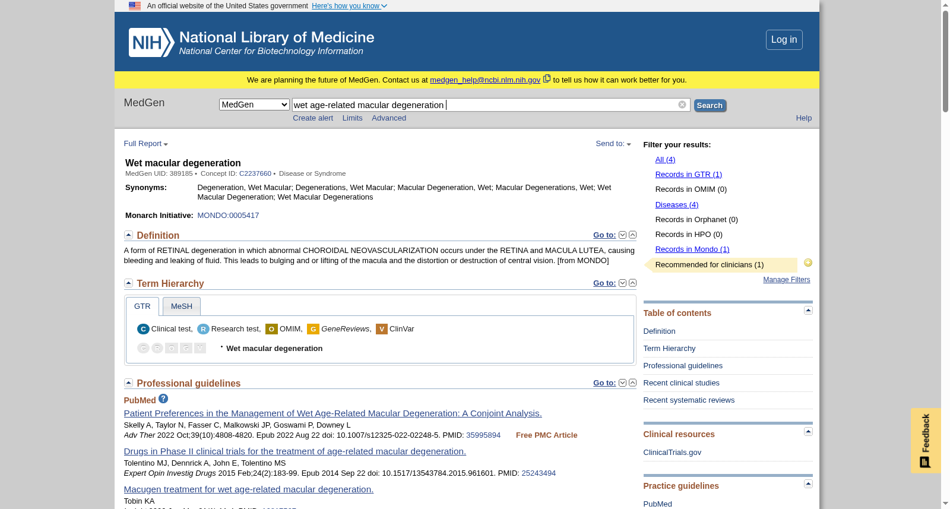
Task: Open the Drugs in Phase II clinical trials article
Action: point(295,451)
